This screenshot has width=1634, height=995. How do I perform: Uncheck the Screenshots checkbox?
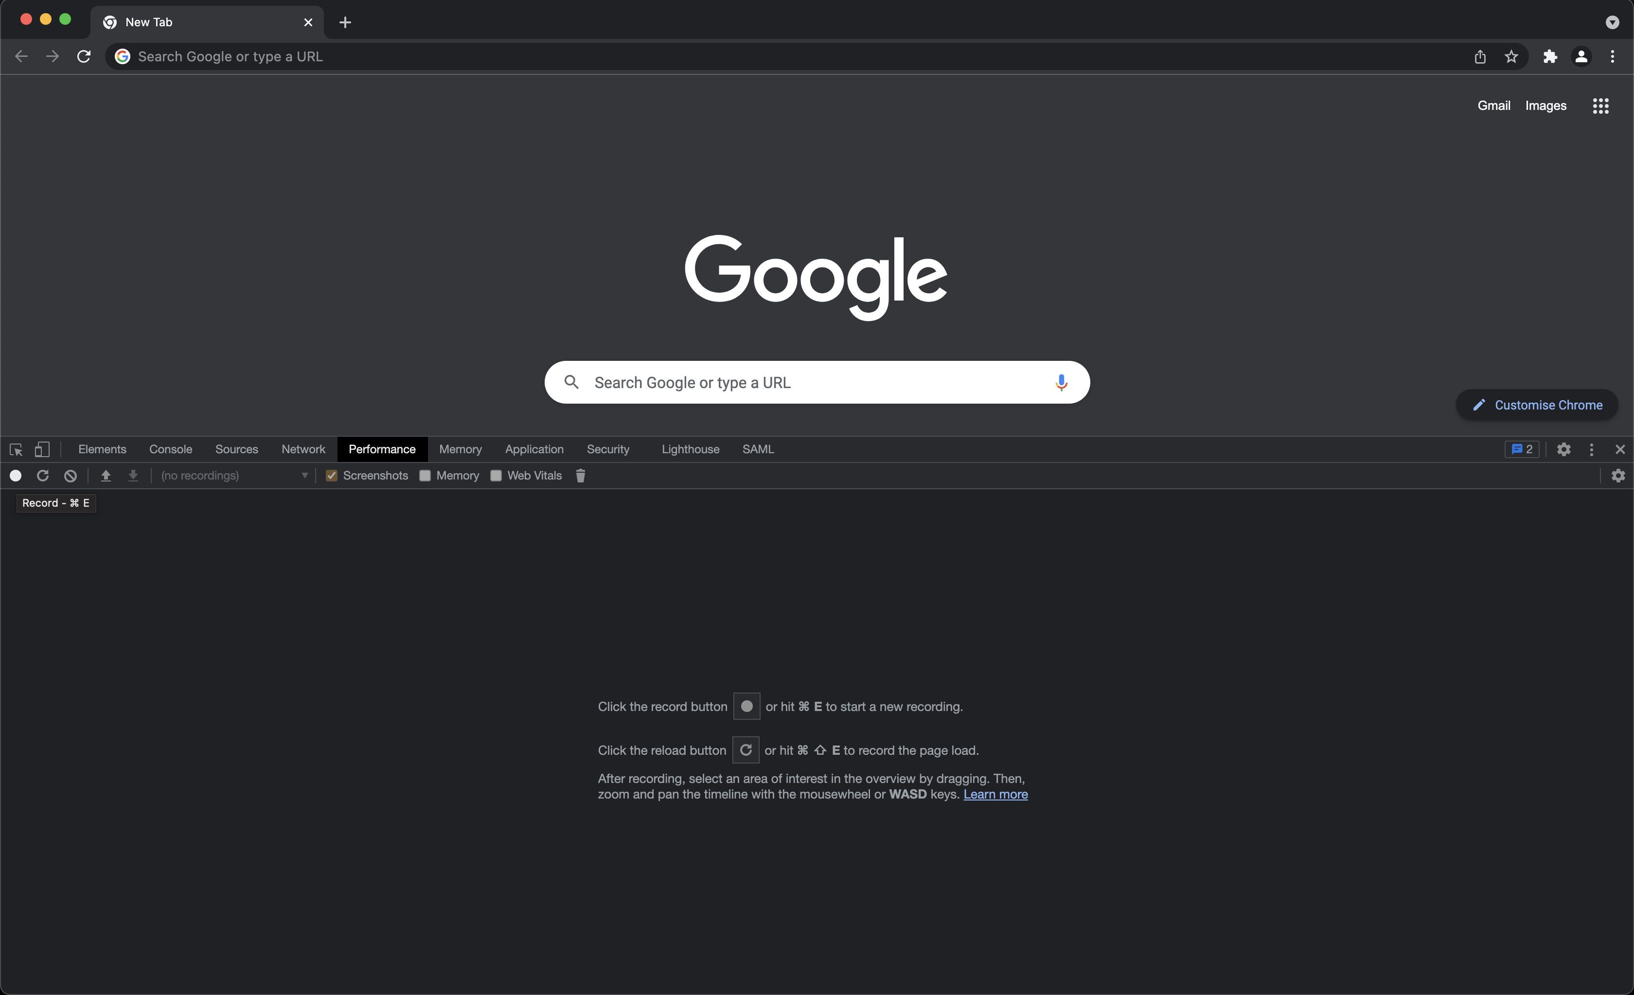(332, 476)
